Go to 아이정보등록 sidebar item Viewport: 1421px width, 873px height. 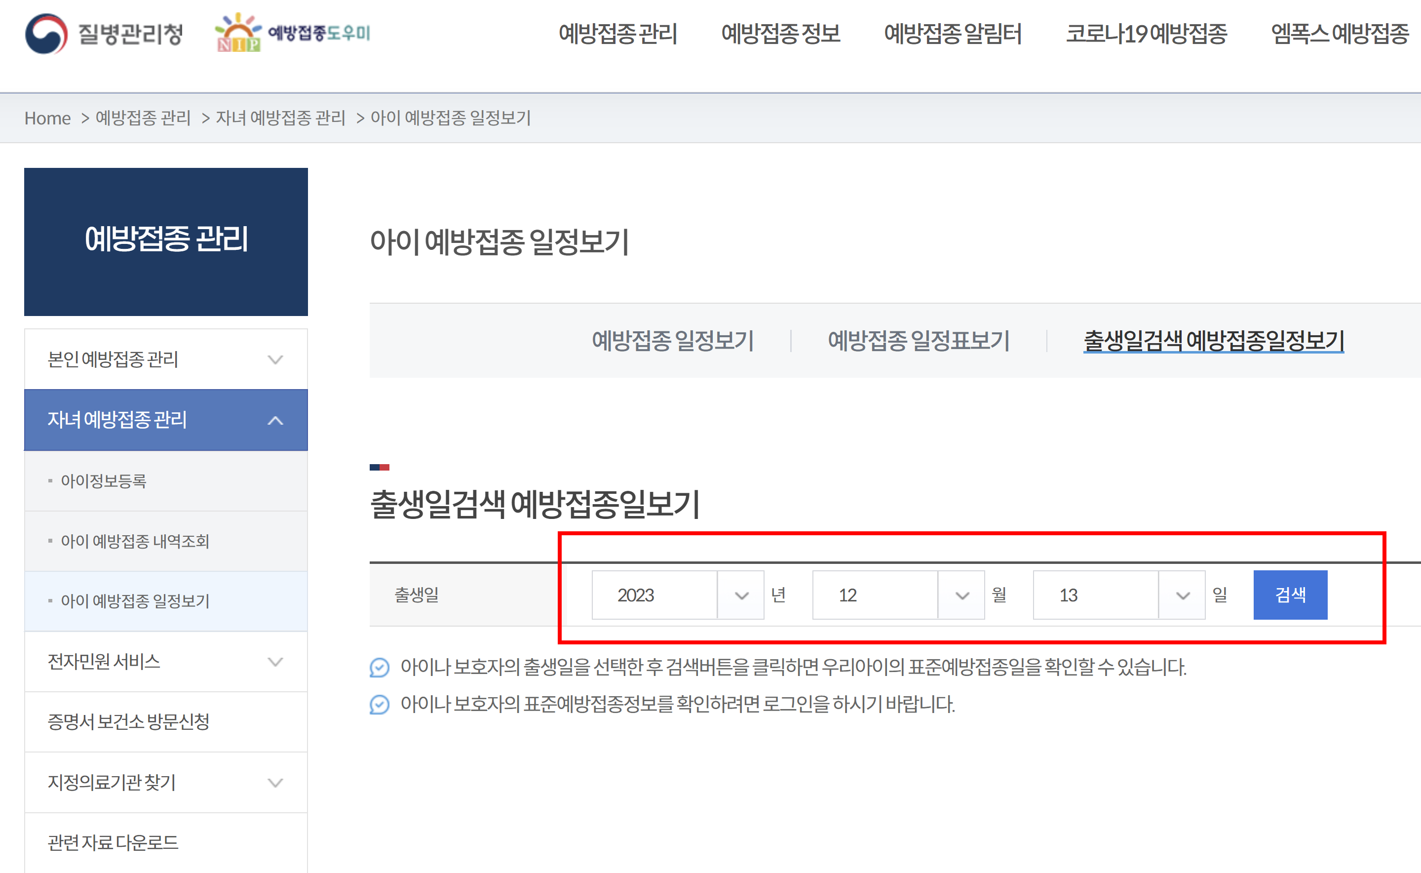[103, 481]
